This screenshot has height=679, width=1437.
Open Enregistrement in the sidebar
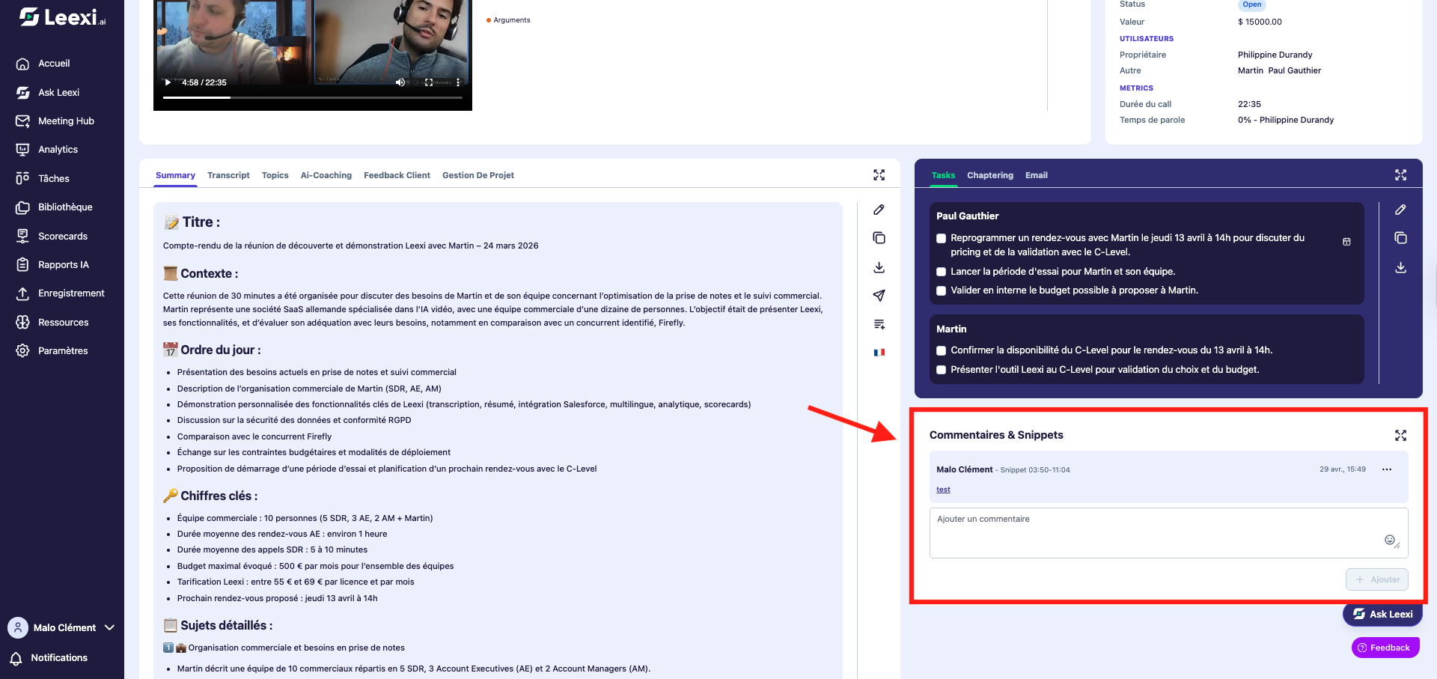tap(71, 293)
